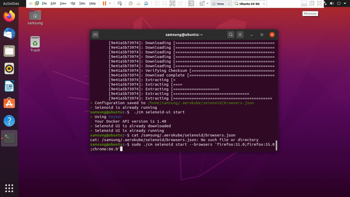
Task: Toggle VMware unity mode icon
Action: click(x=180, y=4)
